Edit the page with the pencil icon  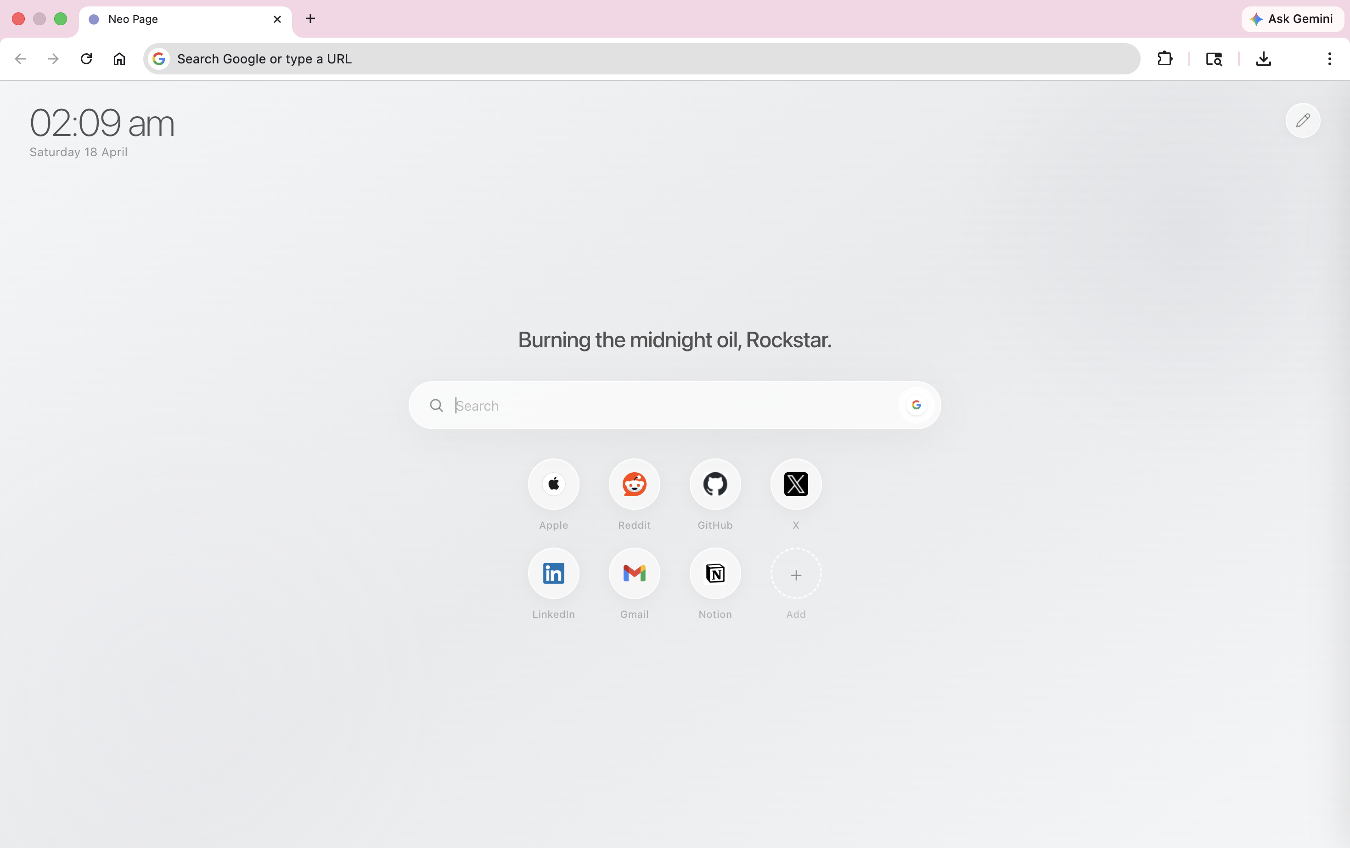[x=1303, y=120]
